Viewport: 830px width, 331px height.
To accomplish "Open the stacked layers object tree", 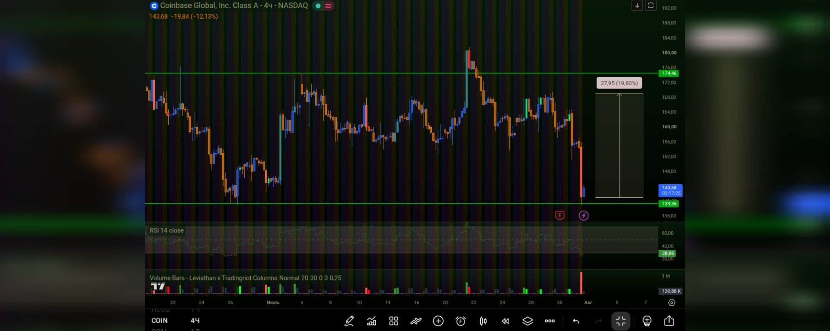I will click(x=527, y=321).
